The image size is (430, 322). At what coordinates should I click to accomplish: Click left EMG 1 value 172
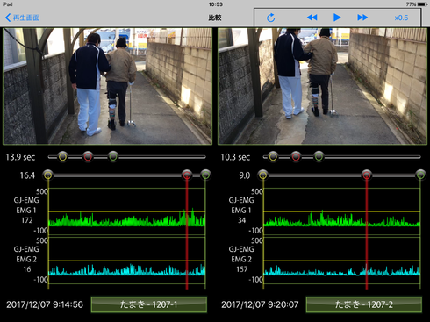coord(27,220)
